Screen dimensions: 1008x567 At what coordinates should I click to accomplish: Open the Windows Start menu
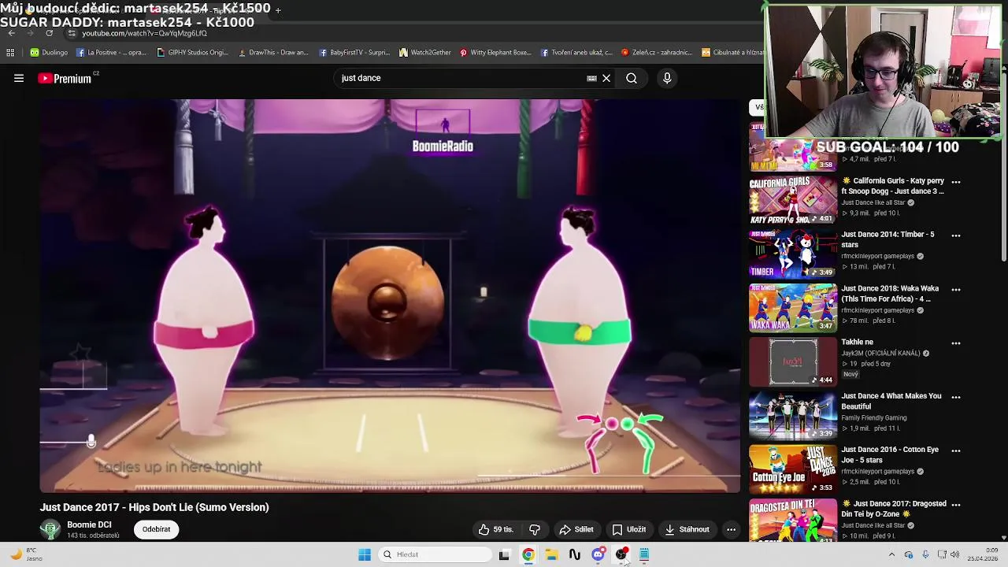pyautogui.click(x=365, y=554)
